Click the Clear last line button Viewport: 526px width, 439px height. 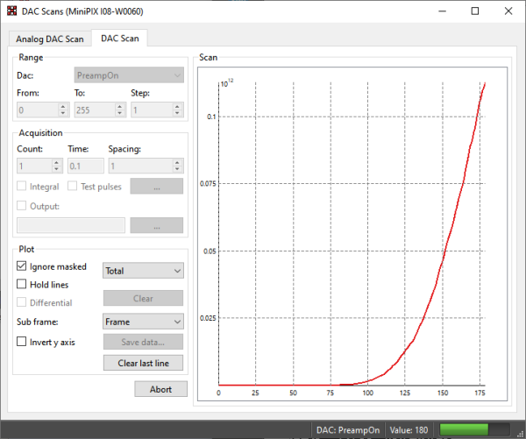pyautogui.click(x=142, y=363)
